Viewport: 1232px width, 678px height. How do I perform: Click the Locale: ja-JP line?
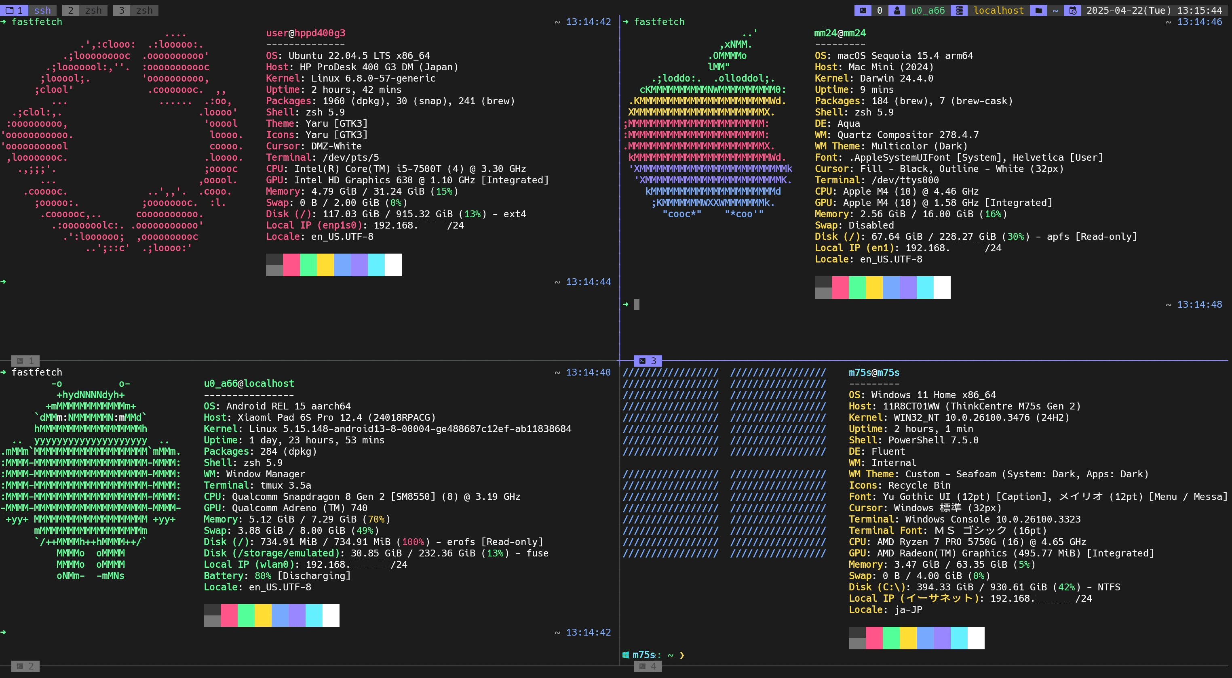(885, 610)
